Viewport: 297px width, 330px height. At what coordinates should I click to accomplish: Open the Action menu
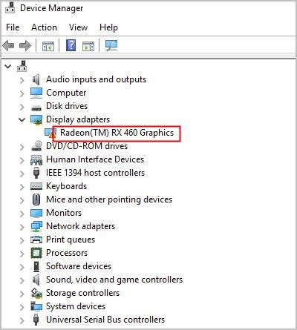tap(44, 27)
